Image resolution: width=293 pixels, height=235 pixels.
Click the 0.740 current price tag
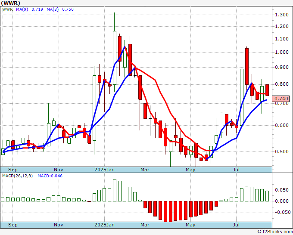point(281,99)
